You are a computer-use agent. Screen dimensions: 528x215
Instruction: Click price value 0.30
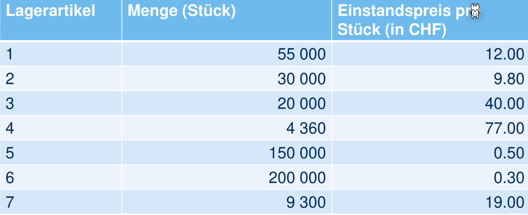point(509,177)
